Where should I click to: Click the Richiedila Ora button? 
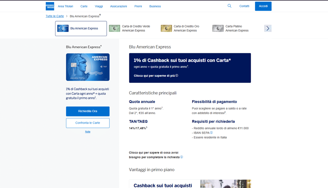coord(87,111)
